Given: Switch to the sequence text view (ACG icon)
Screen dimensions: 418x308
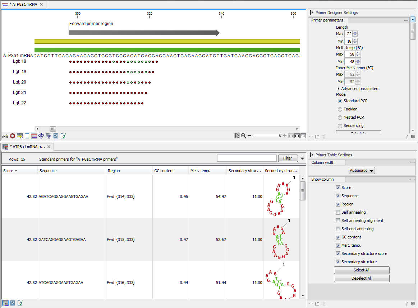Looking at the screenshot, I should pyautogui.click(x=5, y=136).
